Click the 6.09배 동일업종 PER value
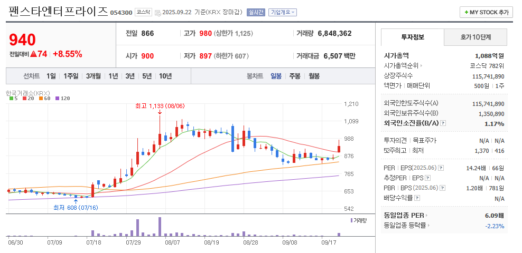This screenshot has width=522, height=253. (x=495, y=216)
